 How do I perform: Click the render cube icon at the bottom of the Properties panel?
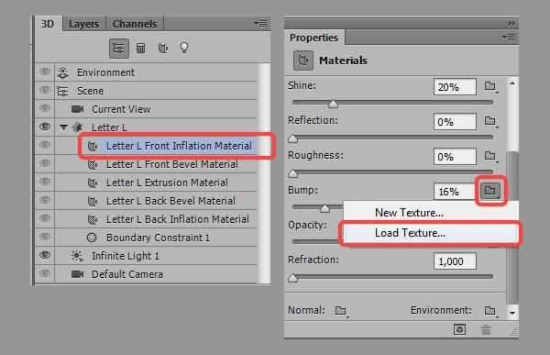click(460, 329)
